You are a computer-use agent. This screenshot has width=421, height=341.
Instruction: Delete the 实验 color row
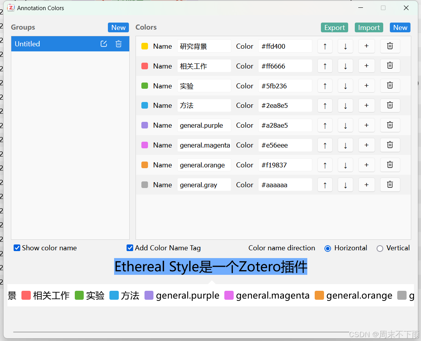pyautogui.click(x=390, y=86)
